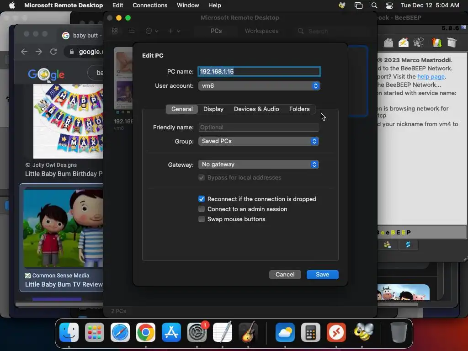The width and height of the screenshot is (468, 351).
Task: Open the Edit menu in menu bar
Action: point(117,5)
